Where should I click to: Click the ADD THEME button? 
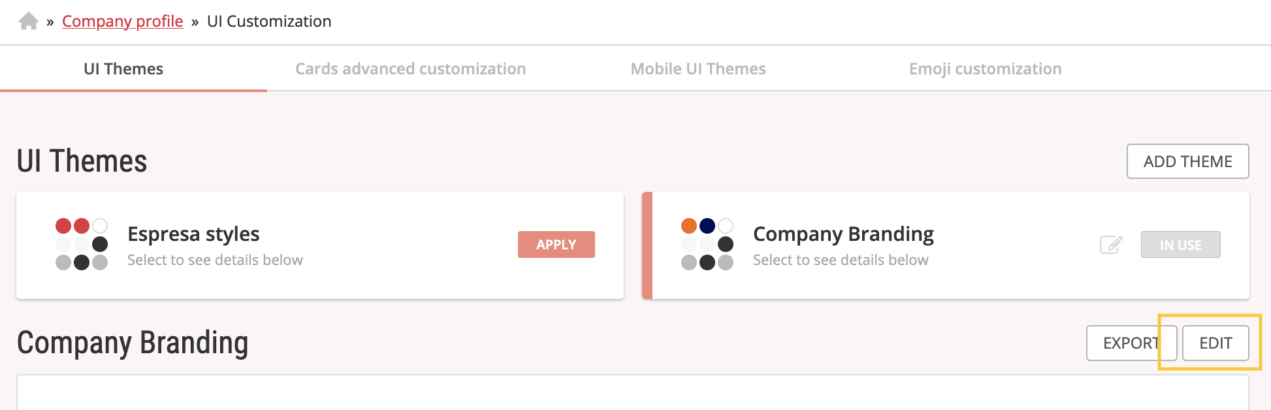click(x=1187, y=161)
